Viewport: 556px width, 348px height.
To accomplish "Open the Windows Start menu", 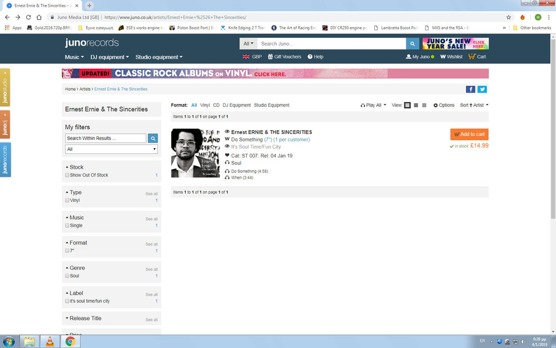I will click(x=8, y=342).
